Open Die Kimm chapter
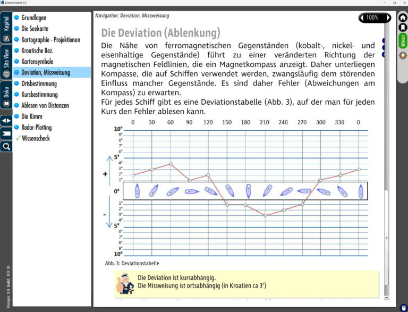 pyautogui.click(x=32, y=116)
